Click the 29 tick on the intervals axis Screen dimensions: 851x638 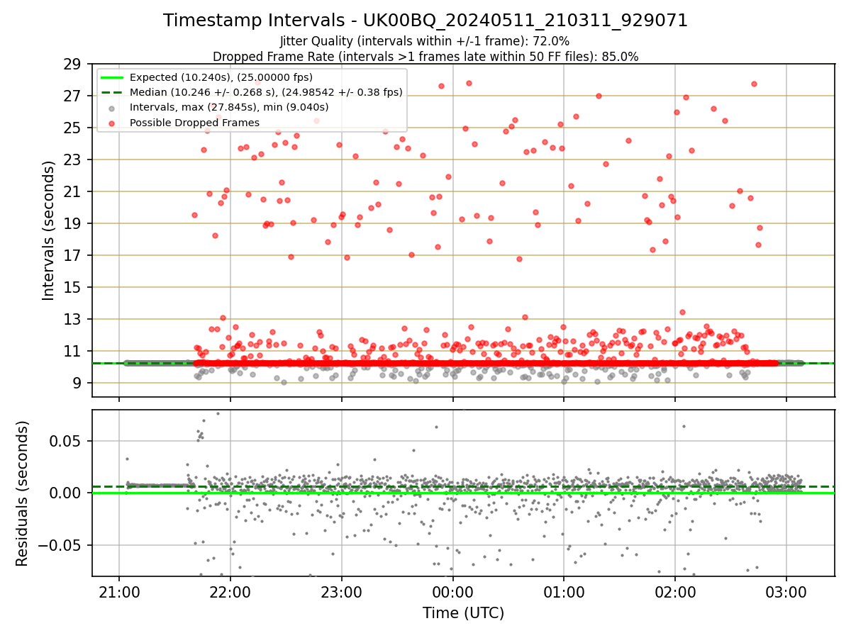coord(73,64)
